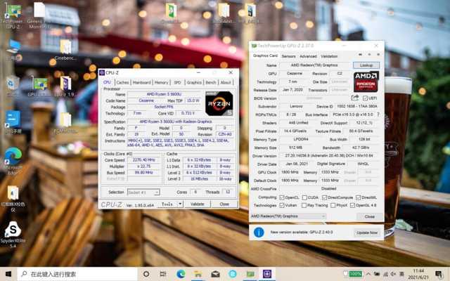This screenshot has height=281, width=450.
Task: Launch the Microsoft Edge desktop shortcut
Action: (13, 161)
